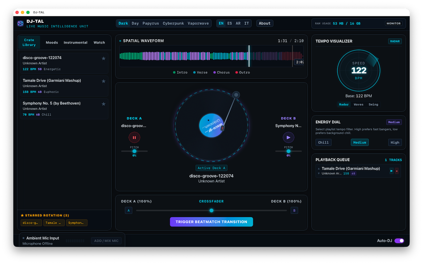Adjust Deck A pitch slider handle

coord(135,151)
